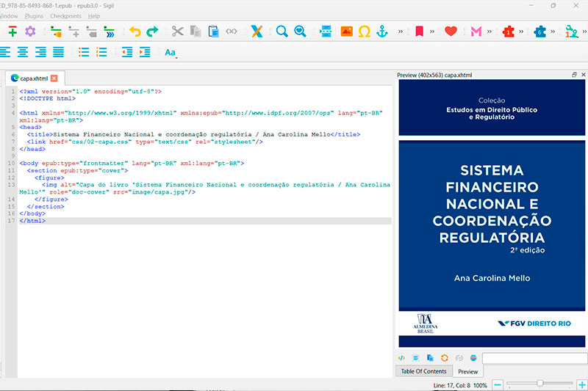Click the reload preview icon
This screenshot has width=588, height=391.
(444, 357)
